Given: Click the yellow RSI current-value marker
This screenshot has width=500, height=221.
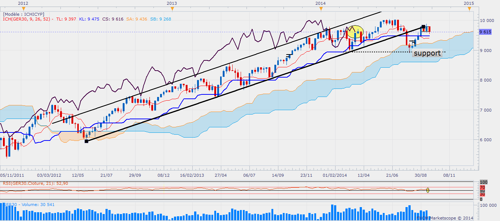Looking at the screenshot, I should (x=427, y=190).
